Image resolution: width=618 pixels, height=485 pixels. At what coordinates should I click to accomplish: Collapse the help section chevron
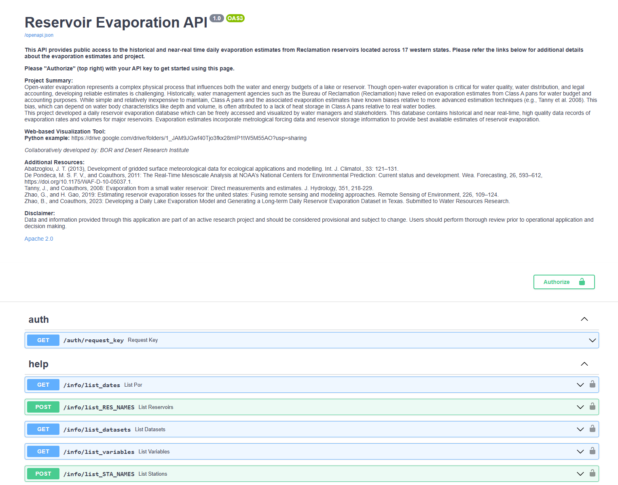click(x=584, y=364)
